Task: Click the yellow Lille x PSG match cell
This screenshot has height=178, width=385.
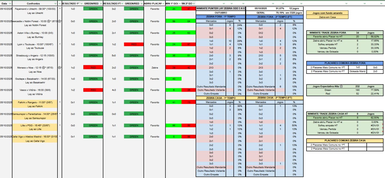Action: point(35,125)
